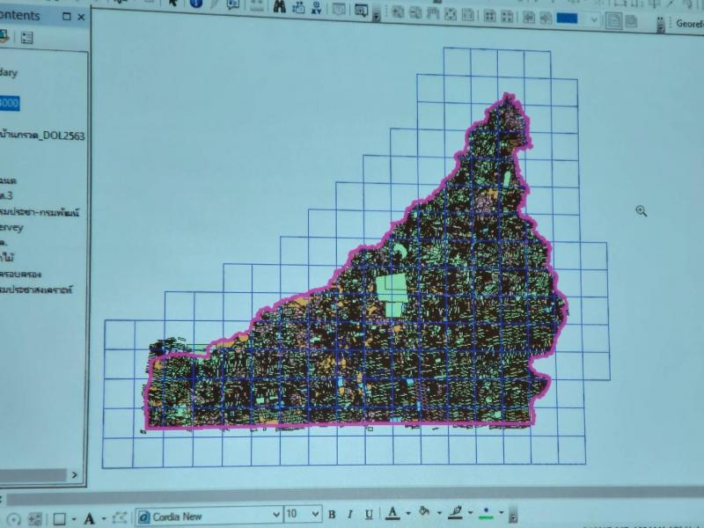This screenshot has width=704, height=528.
Task: Click the Rotate drawing tool icon
Action: click(x=14, y=519)
